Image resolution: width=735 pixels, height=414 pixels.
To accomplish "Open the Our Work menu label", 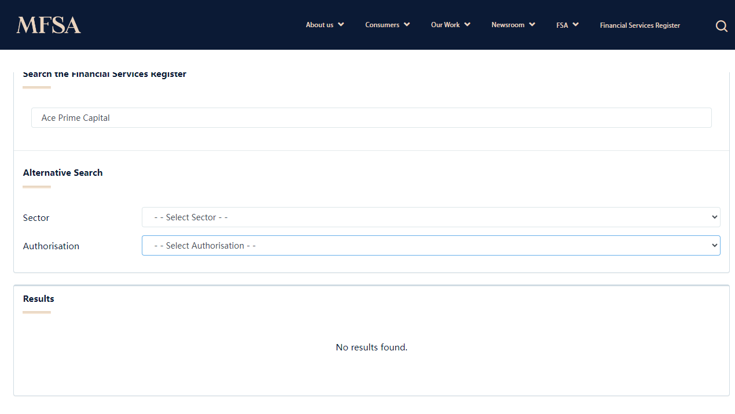I will 445,25.
